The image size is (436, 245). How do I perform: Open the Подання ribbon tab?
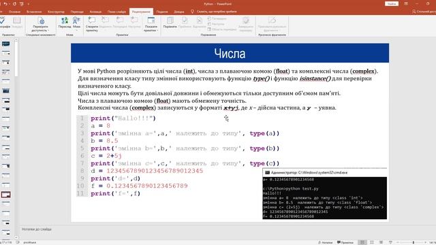[x=162, y=12]
